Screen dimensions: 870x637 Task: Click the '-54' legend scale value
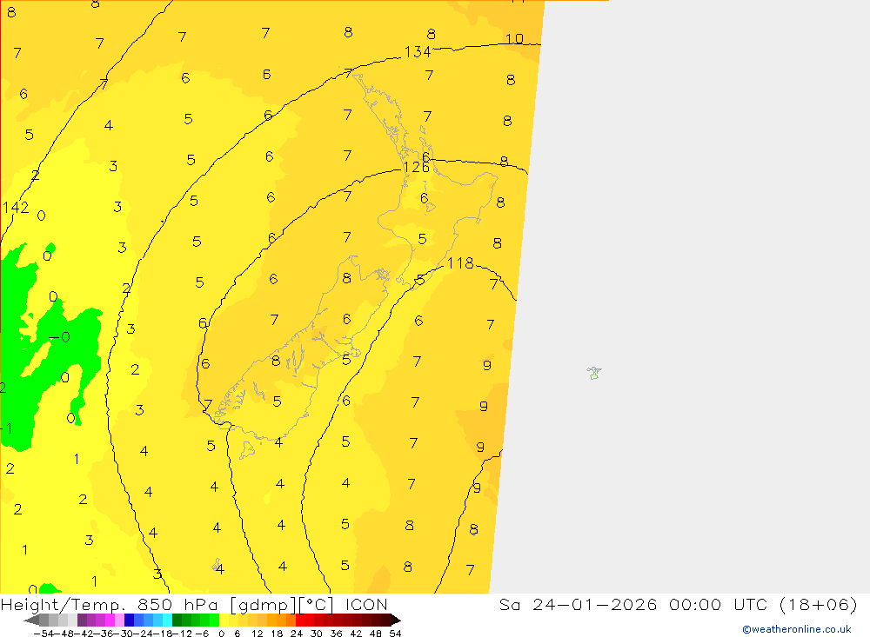(43, 634)
